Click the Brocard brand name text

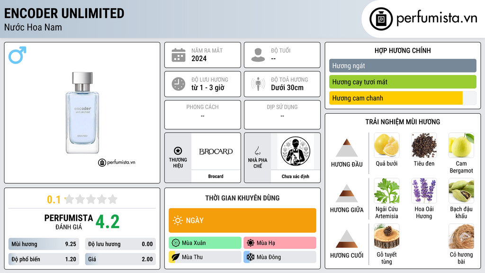click(216, 176)
